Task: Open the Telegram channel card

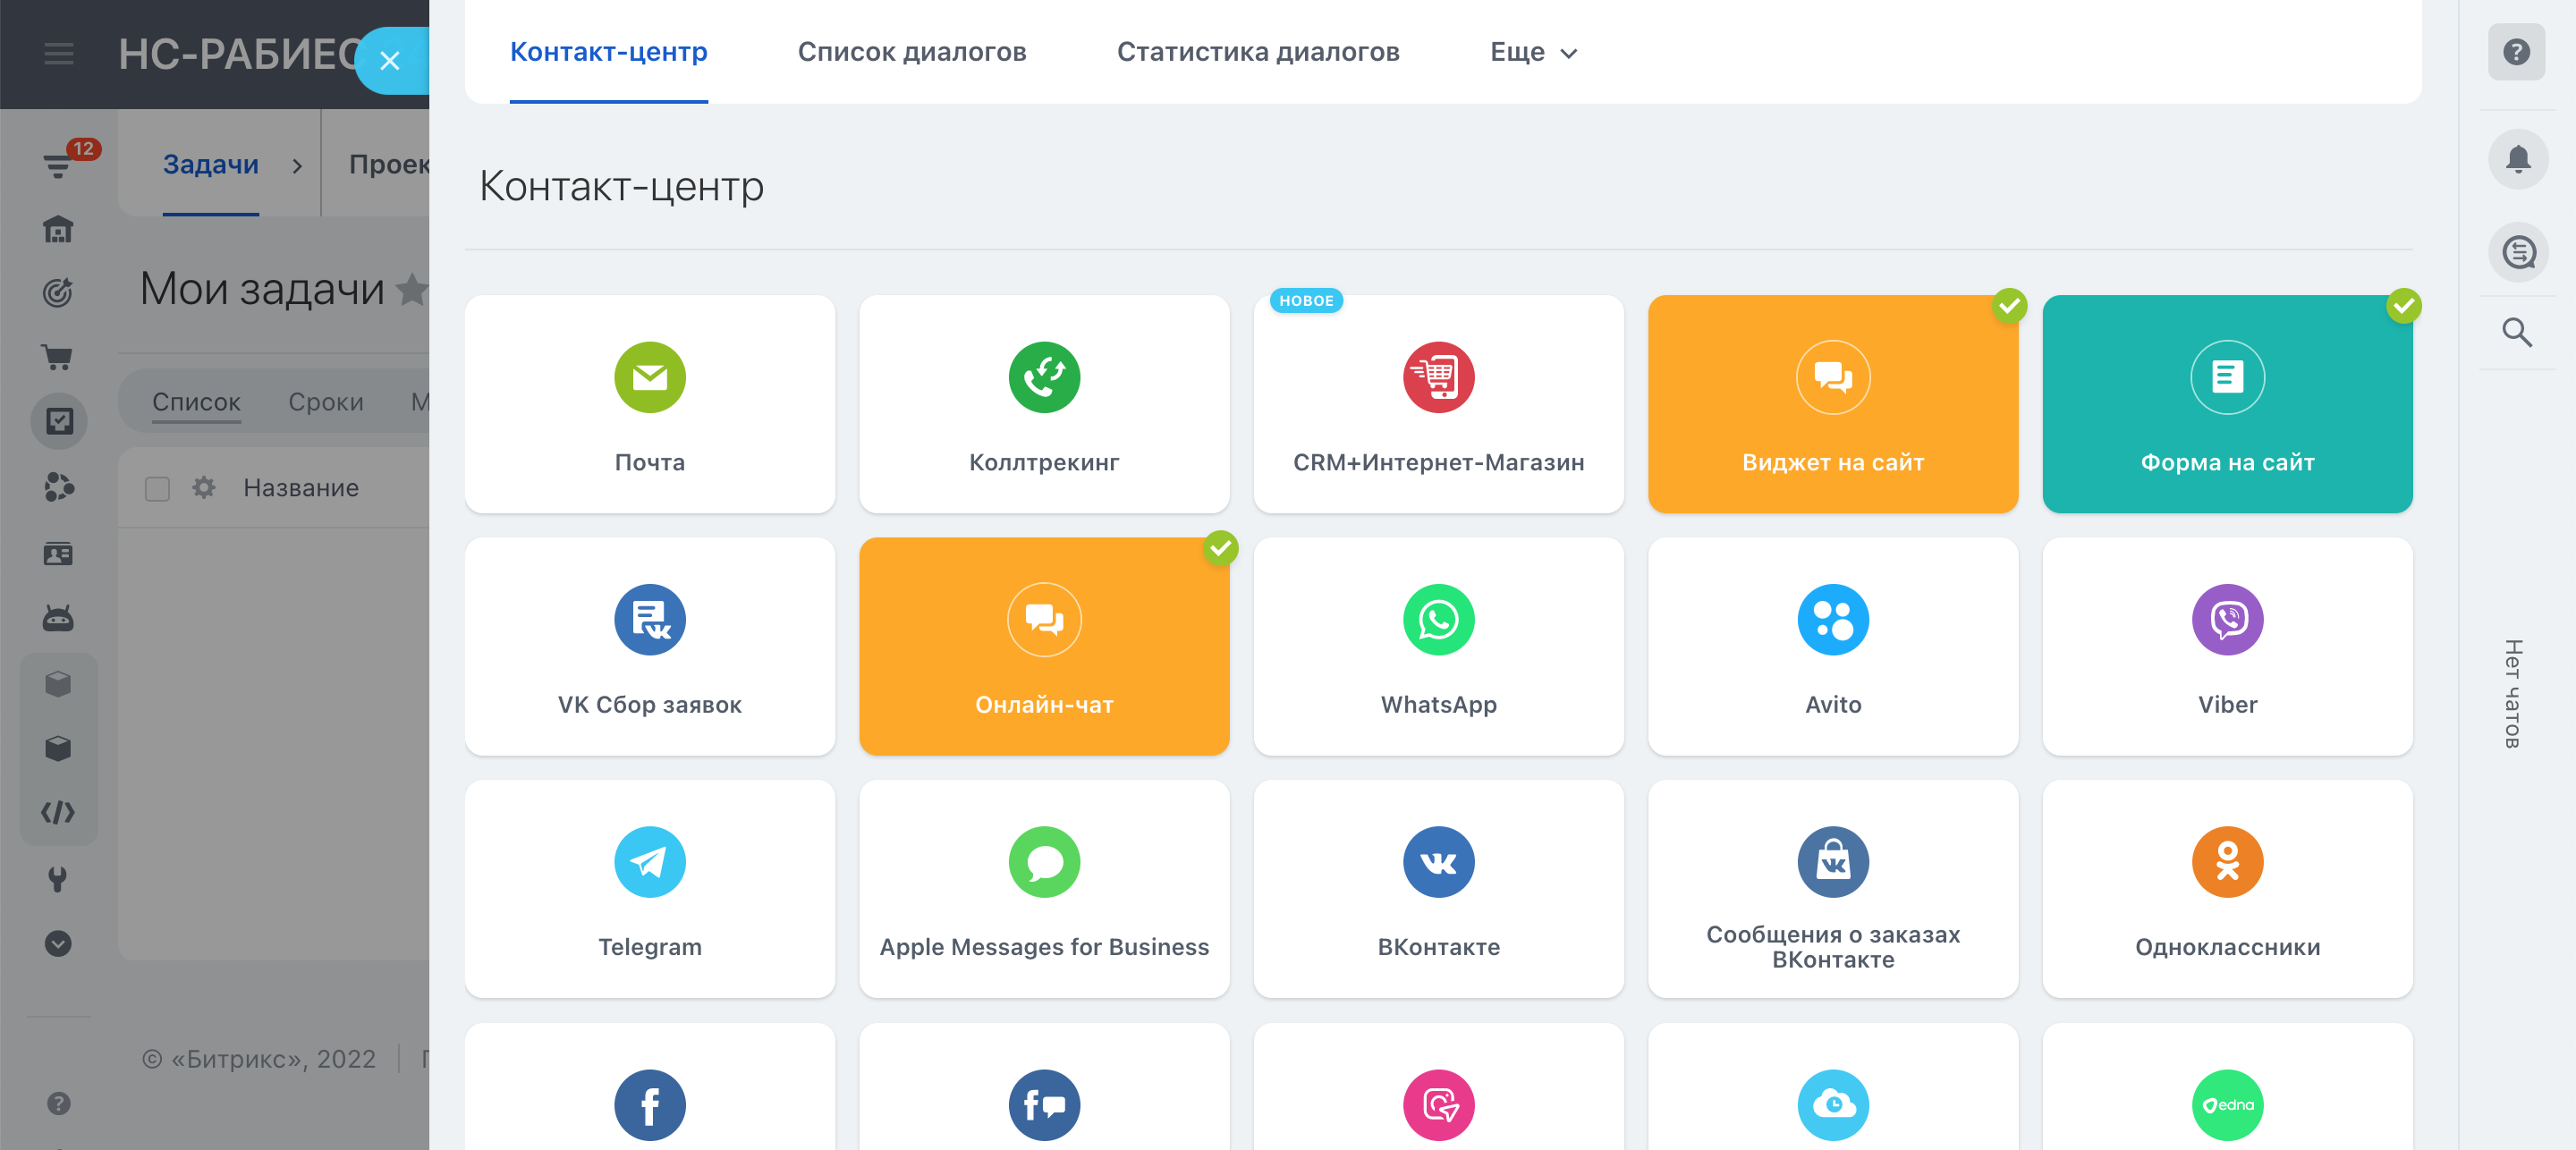Action: (649, 888)
